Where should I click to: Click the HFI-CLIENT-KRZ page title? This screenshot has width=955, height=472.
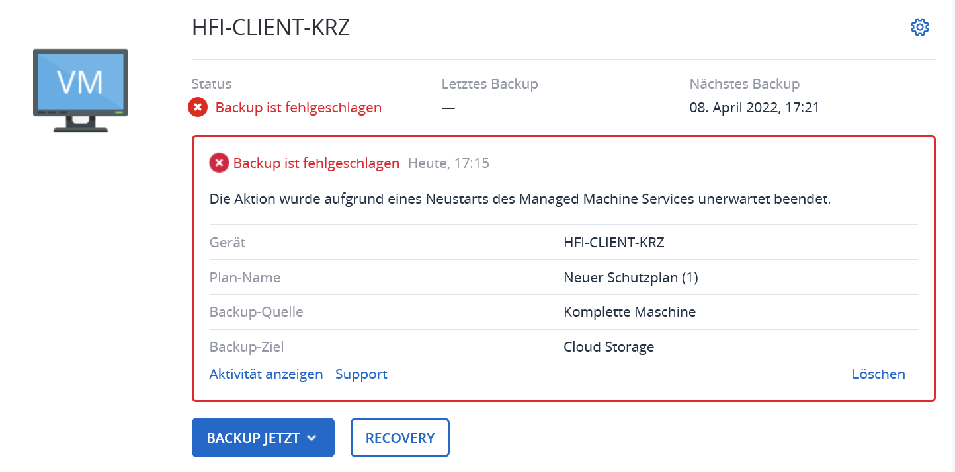point(270,27)
